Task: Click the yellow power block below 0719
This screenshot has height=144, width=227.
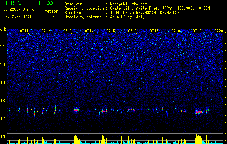Action: click(199, 139)
